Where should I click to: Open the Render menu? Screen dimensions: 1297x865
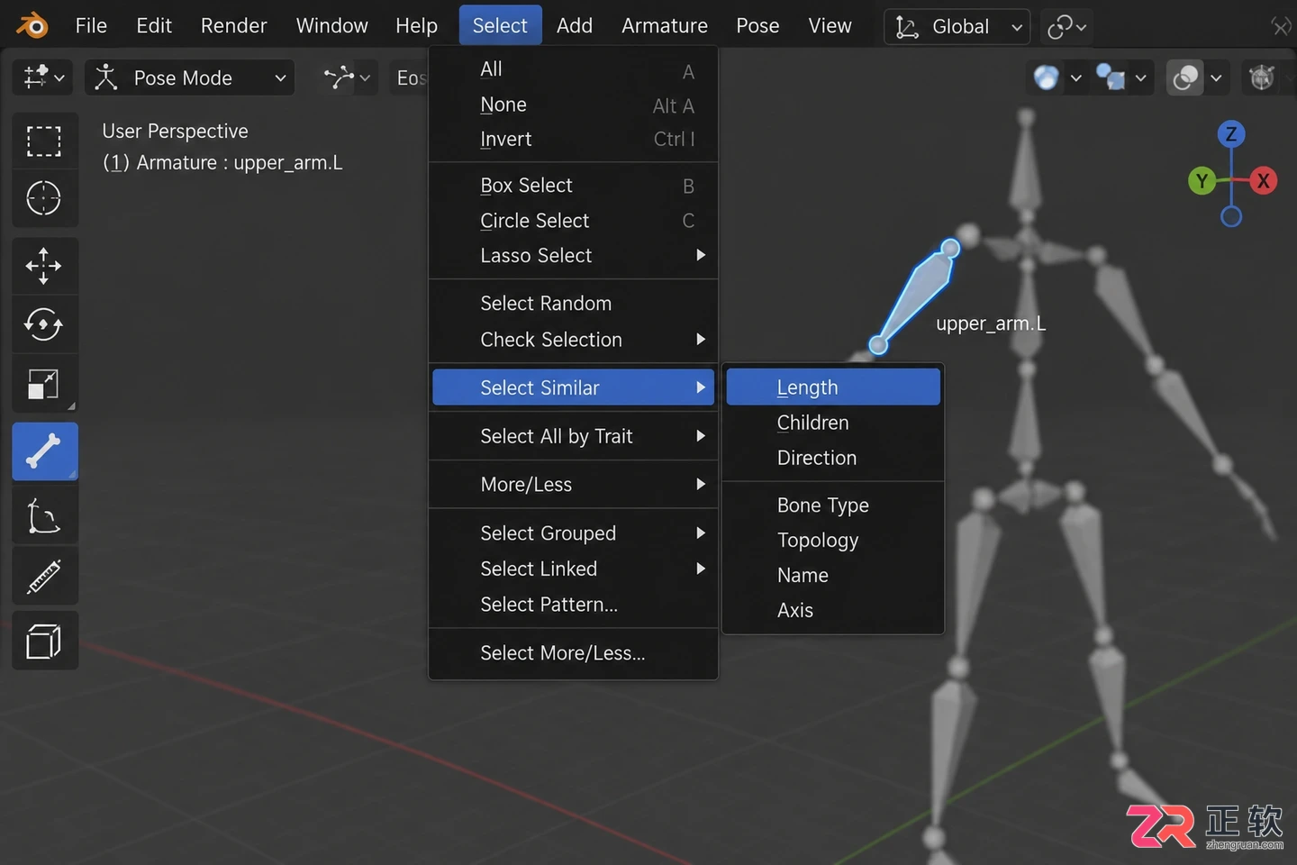click(234, 25)
